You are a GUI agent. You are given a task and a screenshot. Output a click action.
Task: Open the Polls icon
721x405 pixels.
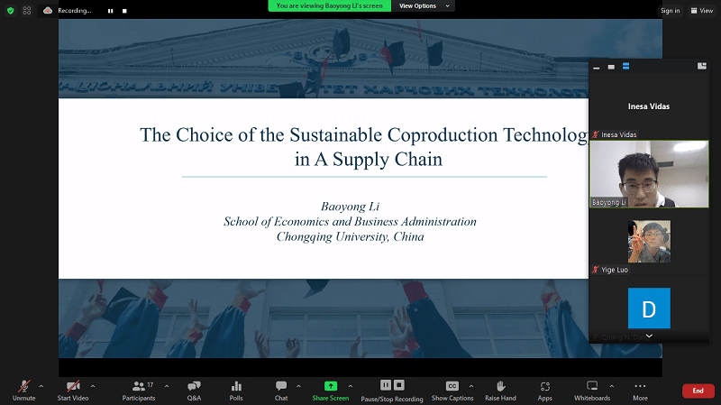coord(236,389)
